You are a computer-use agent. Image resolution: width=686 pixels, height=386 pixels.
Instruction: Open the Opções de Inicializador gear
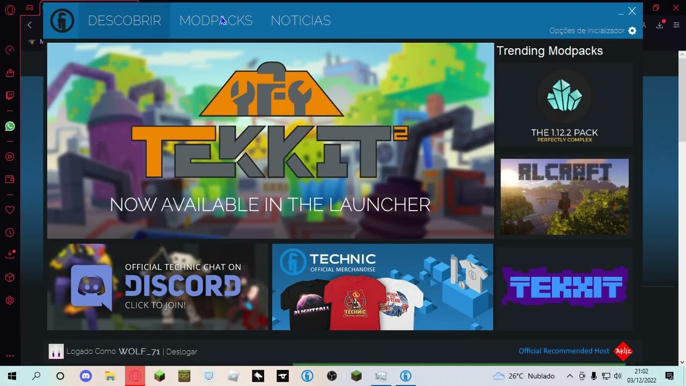632,31
